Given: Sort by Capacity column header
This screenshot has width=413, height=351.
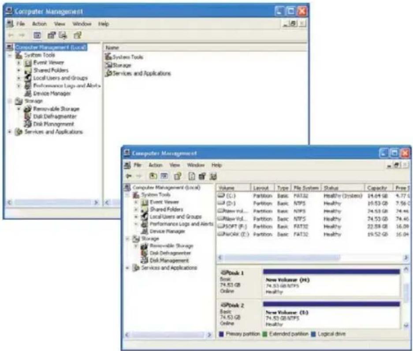Looking at the screenshot, I should (x=379, y=188).
